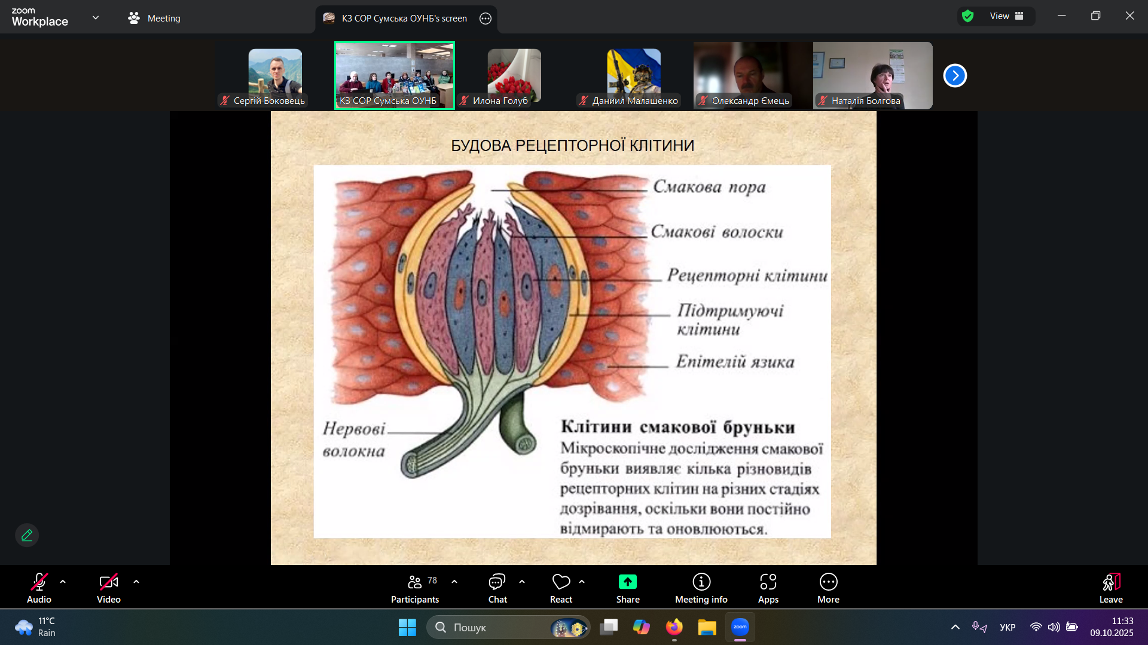The height and width of the screenshot is (645, 1148).
Task: Expand audio options caret
Action: click(x=63, y=582)
